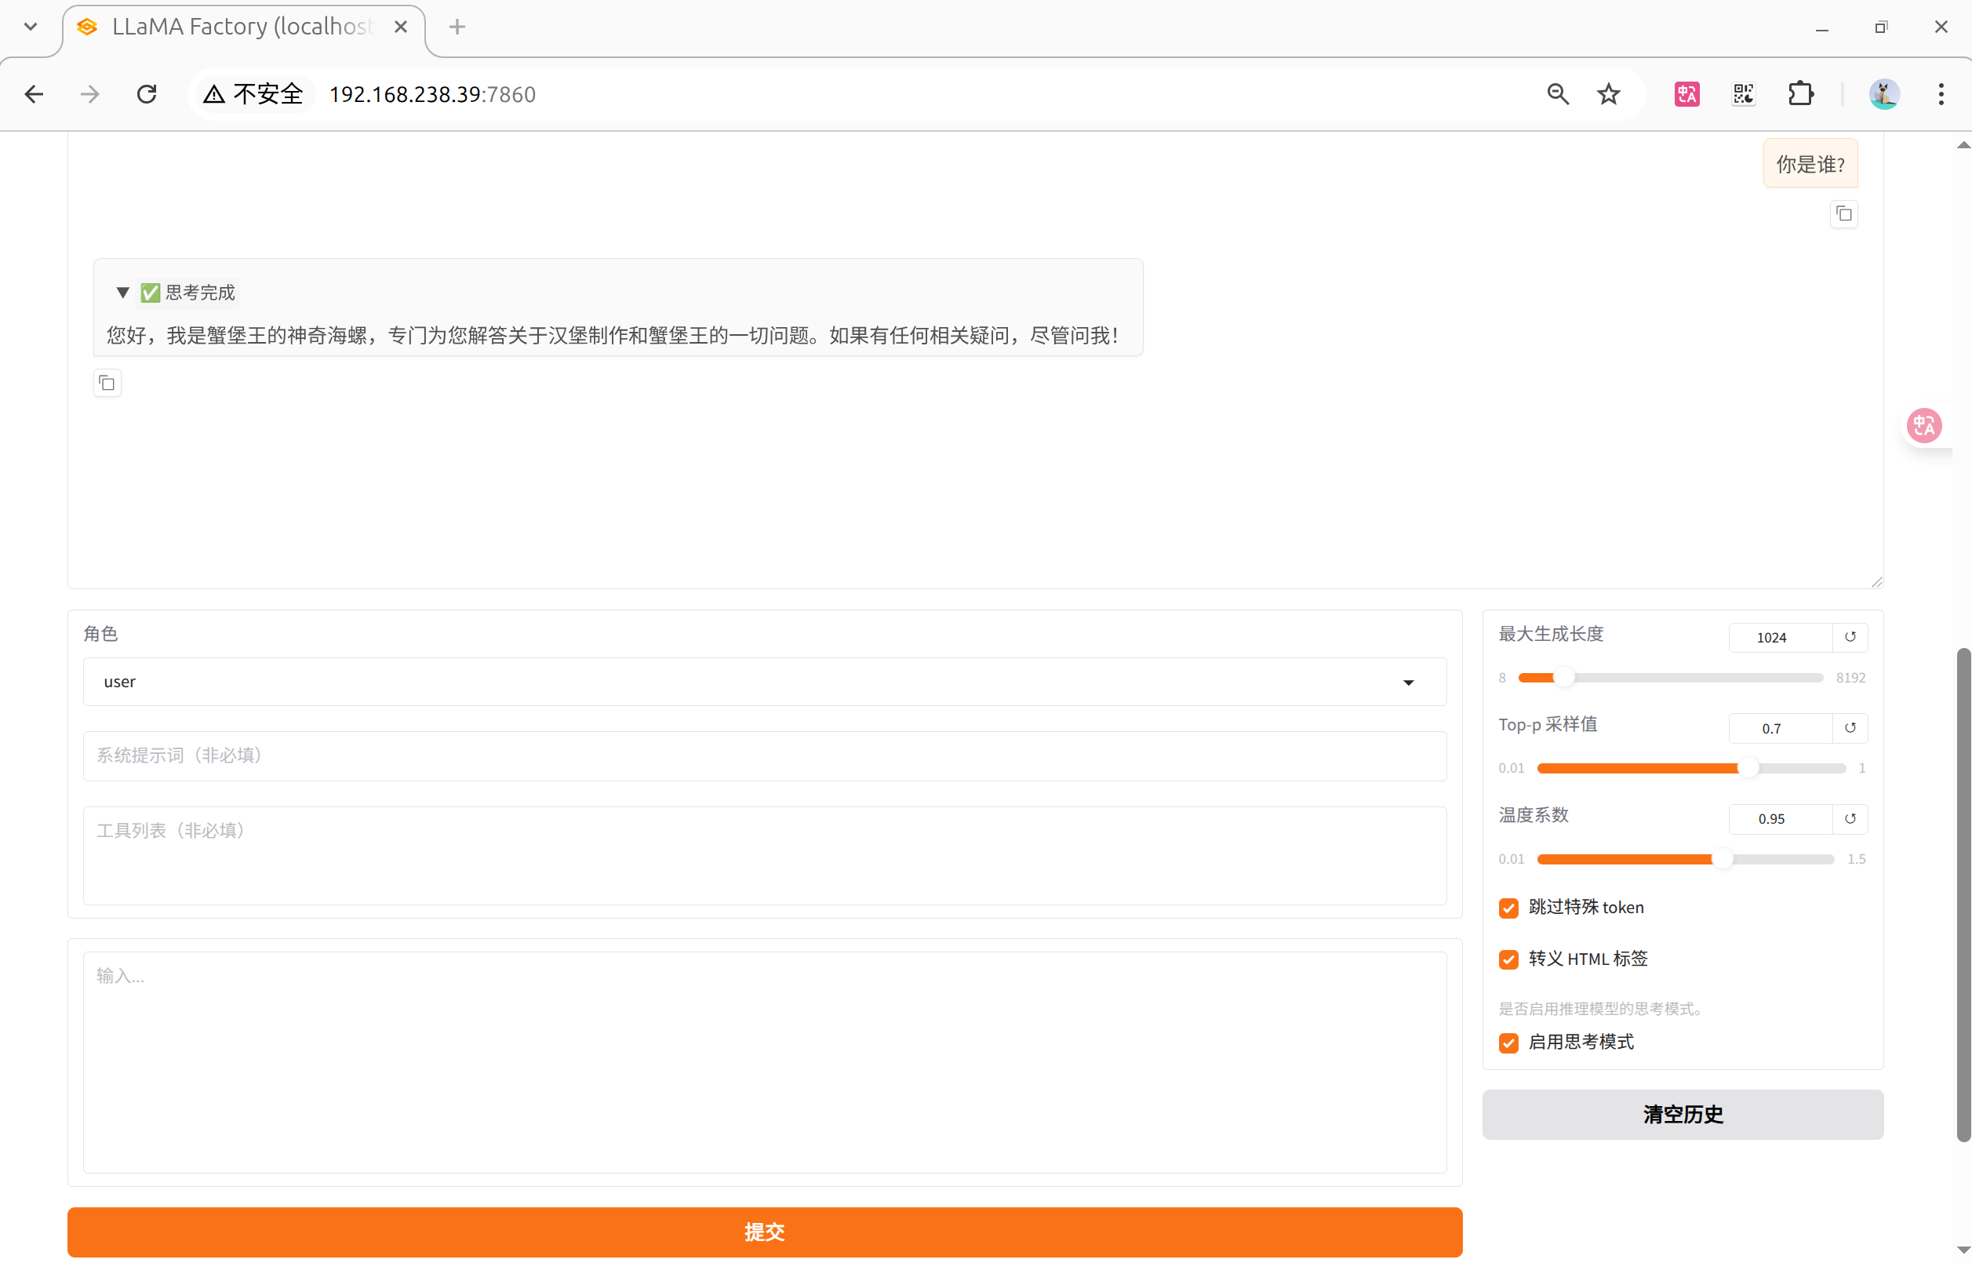Image resolution: width=1972 pixels, height=1263 pixels.
Task: Collapse the 思考完成 thinking section
Action: (123, 293)
